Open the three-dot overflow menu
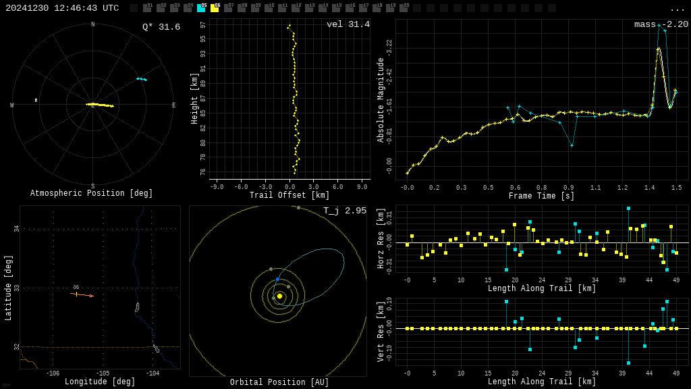691x389 pixels. [677, 9]
